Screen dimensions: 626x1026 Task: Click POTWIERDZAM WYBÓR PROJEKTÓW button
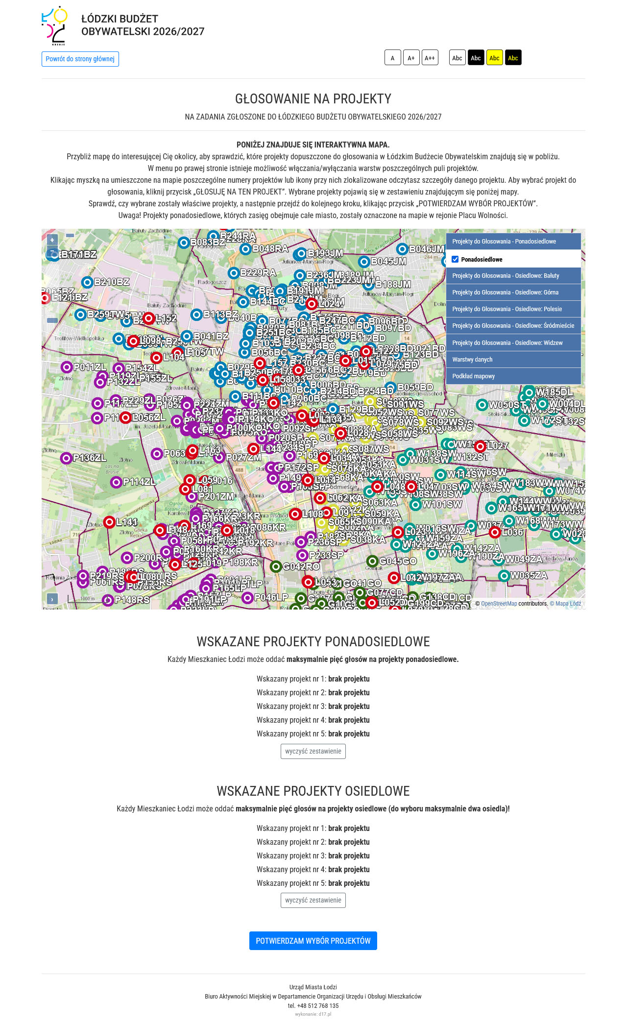click(x=313, y=941)
